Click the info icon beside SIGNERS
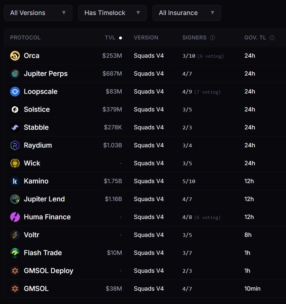The image size is (286, 304). 213,37
